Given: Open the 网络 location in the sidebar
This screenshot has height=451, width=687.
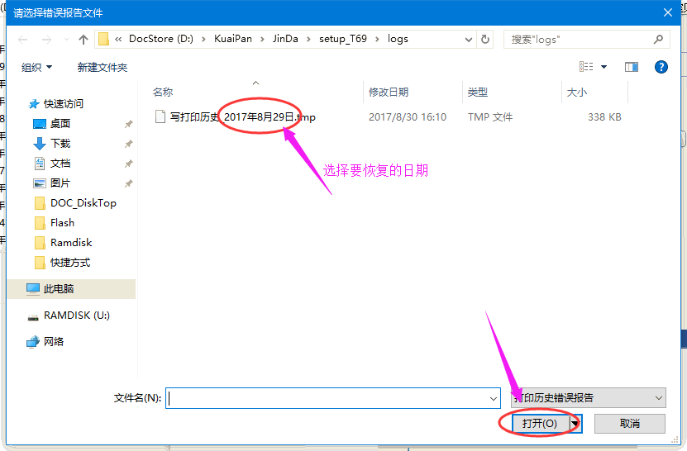Looking at the screenshot, I should [x=53, y=342].
